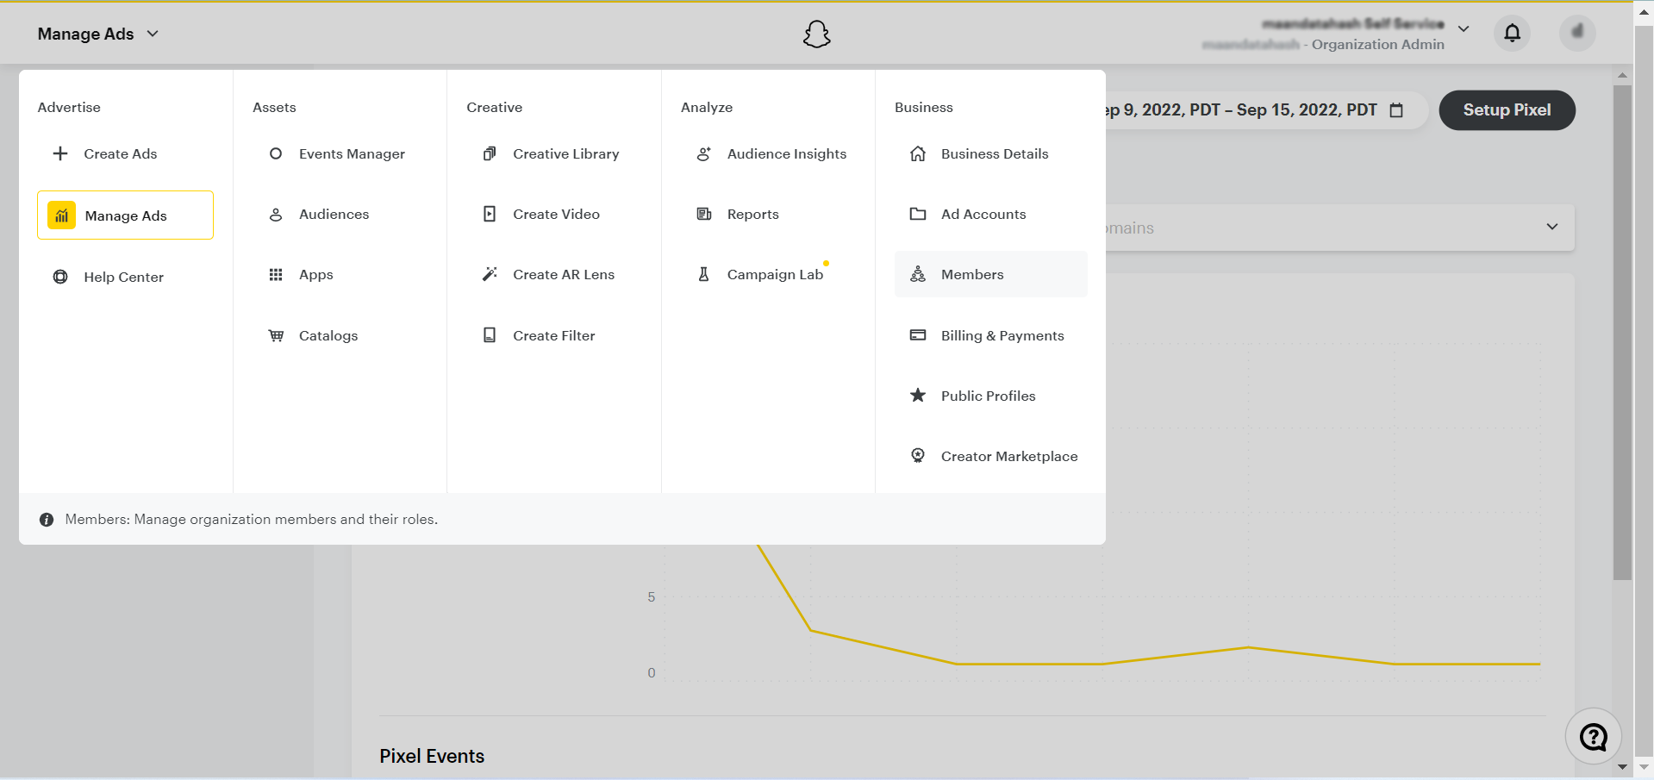The height and width of the screenshot is (780, 1654).
Task: Open Help Center menu entry
Action: tap(125, 277)
